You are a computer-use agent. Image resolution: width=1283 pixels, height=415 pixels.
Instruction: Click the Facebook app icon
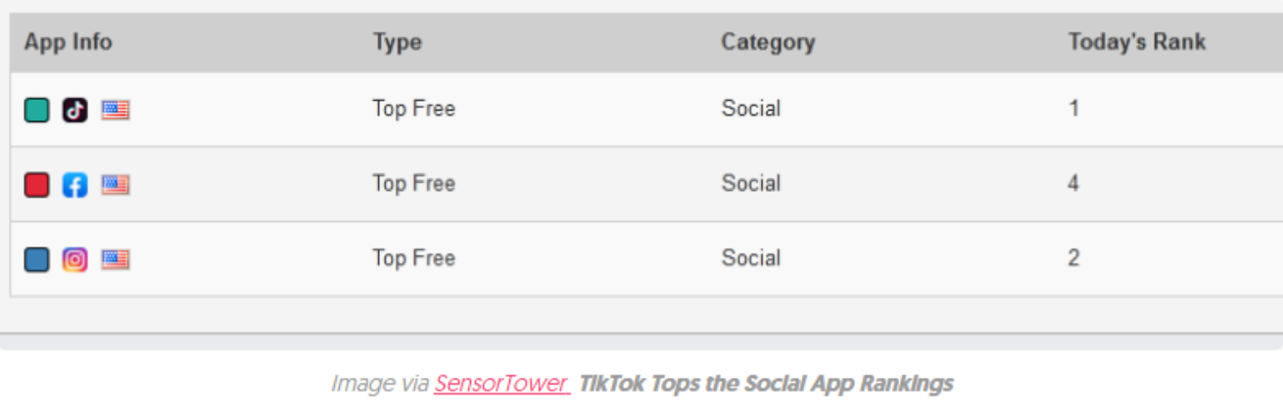pos(75,184)
